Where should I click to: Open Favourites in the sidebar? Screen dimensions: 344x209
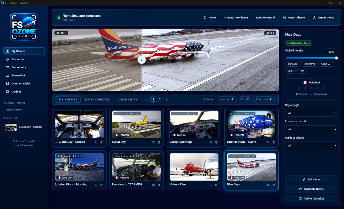click(24, 59)
